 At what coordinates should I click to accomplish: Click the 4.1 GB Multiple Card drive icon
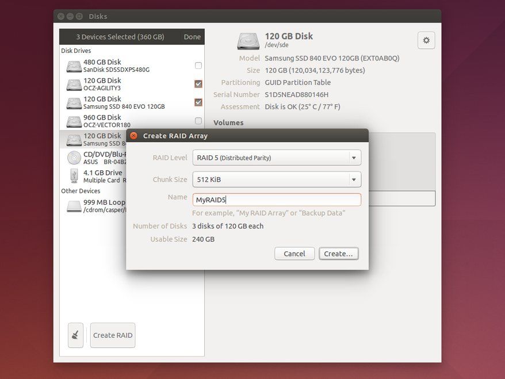point(74,175)
